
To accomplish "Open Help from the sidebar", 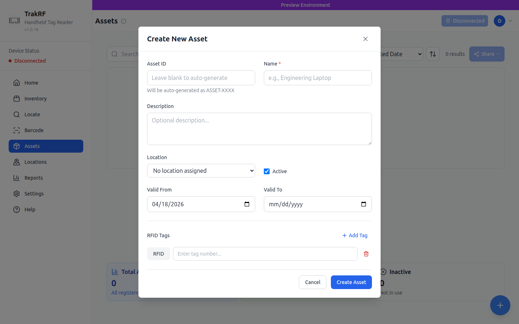I will [17, 209].
